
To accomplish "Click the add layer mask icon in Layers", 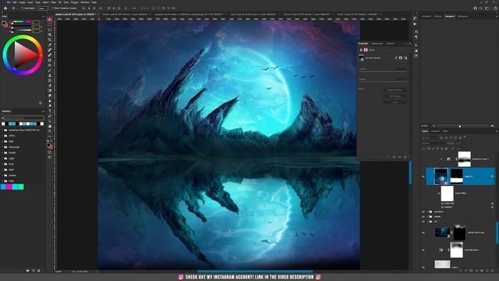I will click(471, 271).
